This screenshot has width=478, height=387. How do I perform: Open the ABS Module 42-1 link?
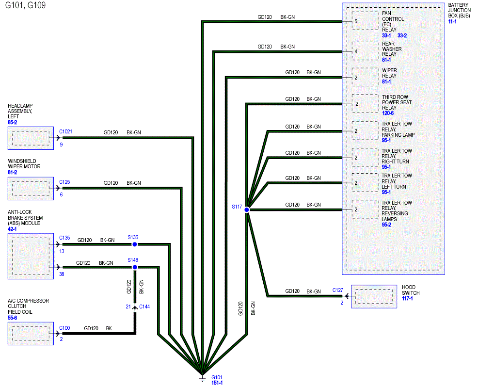[12, 229]
